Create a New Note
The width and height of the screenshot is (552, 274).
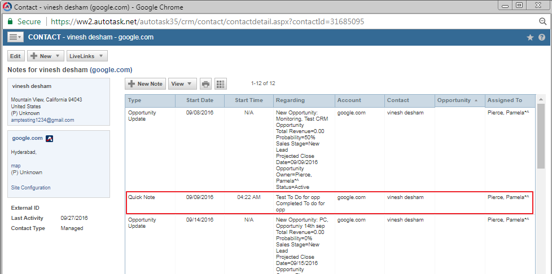(x=145, y=83)
